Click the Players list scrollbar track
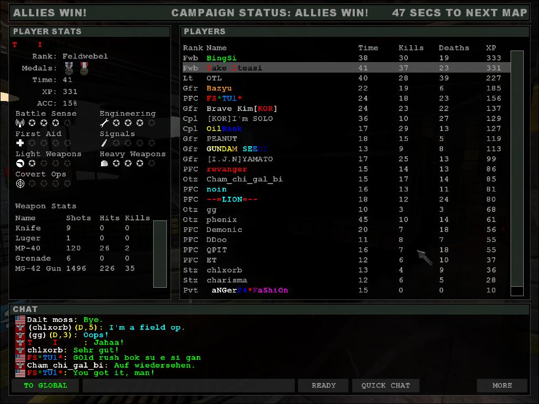539x404 pixels. (x=517, y=168)
